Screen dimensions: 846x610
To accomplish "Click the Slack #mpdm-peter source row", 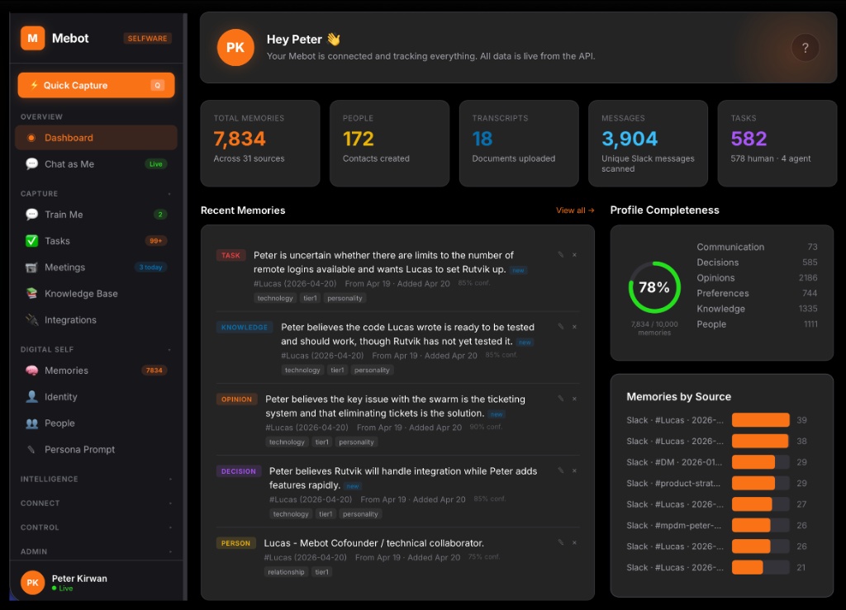I will [716, 526].
